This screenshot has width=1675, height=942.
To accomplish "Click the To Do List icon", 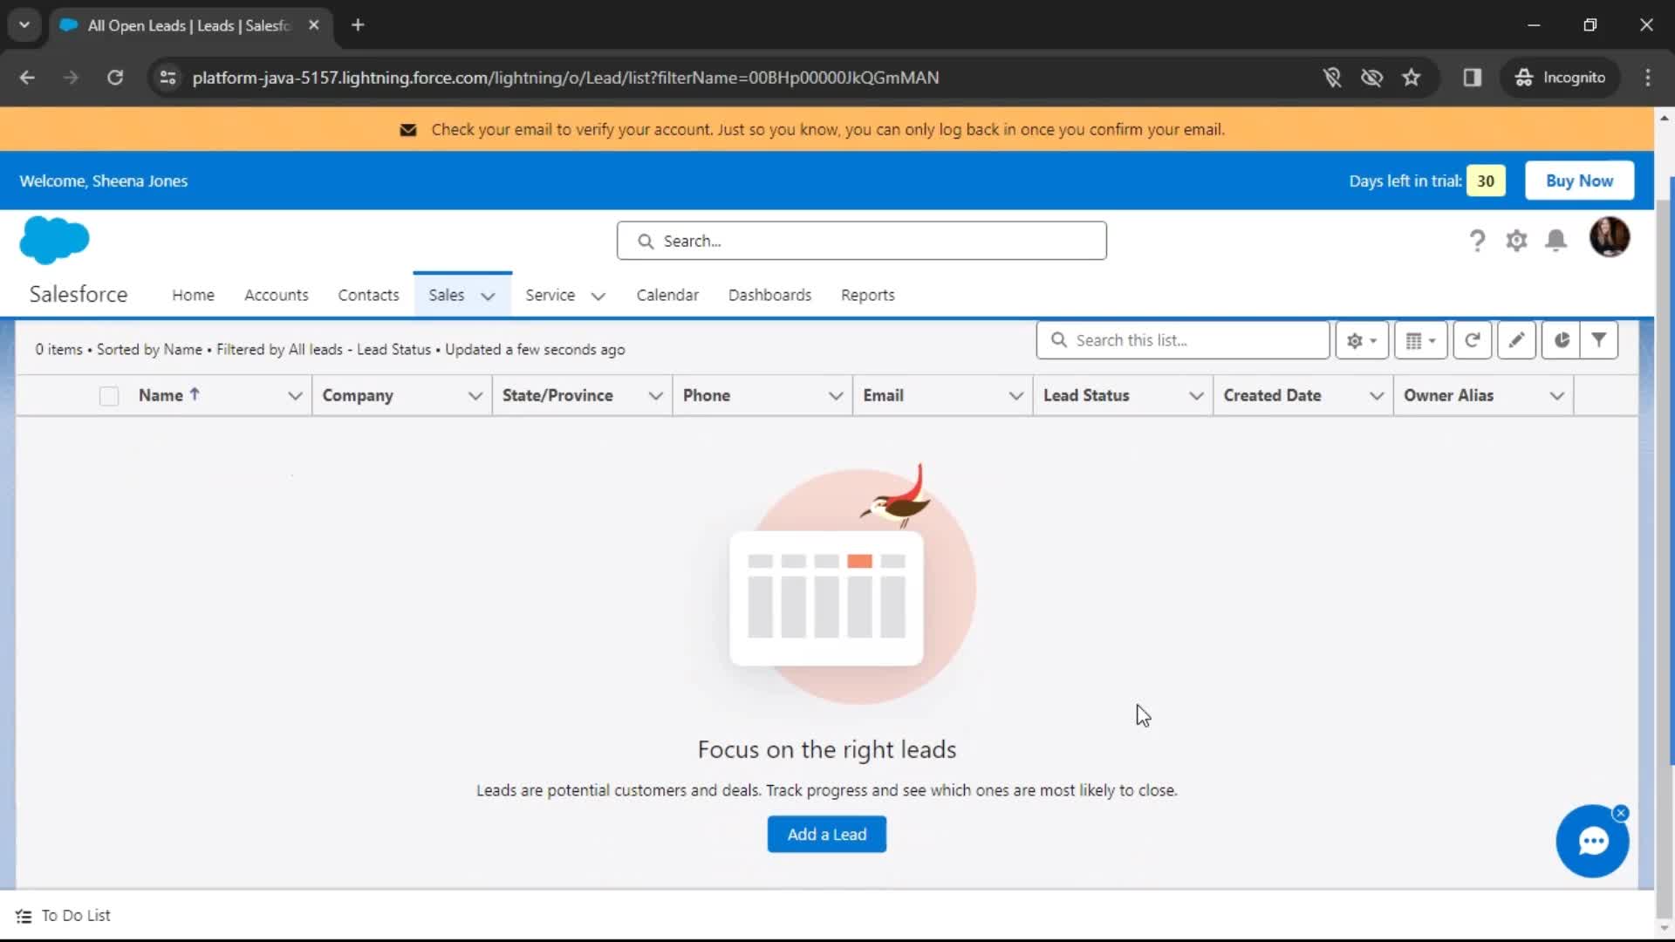I will pyautogui.click(x=24, y=916).
